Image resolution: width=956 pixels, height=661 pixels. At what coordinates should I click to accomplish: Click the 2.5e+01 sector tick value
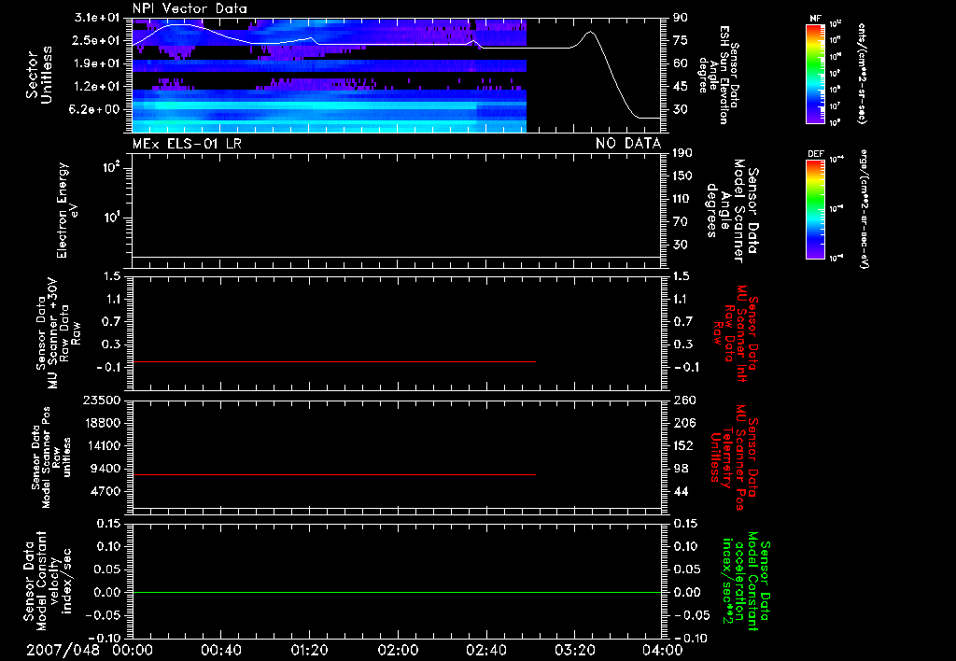[x=97, y=40]
